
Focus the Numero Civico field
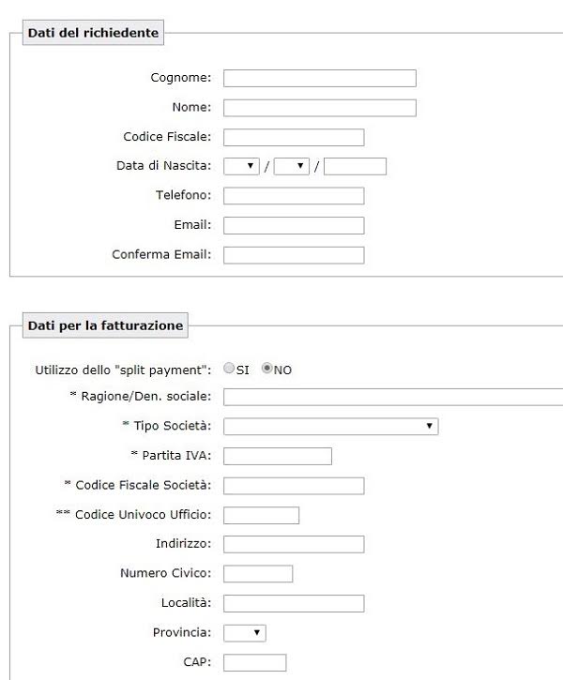point(258,573)
